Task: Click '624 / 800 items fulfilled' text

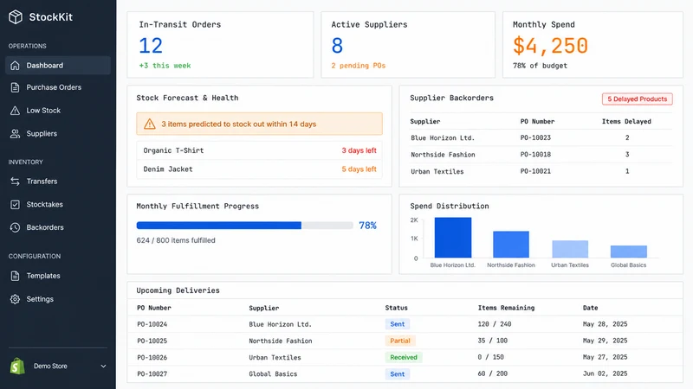Action: pyautogui.click(x=176, y=240)
